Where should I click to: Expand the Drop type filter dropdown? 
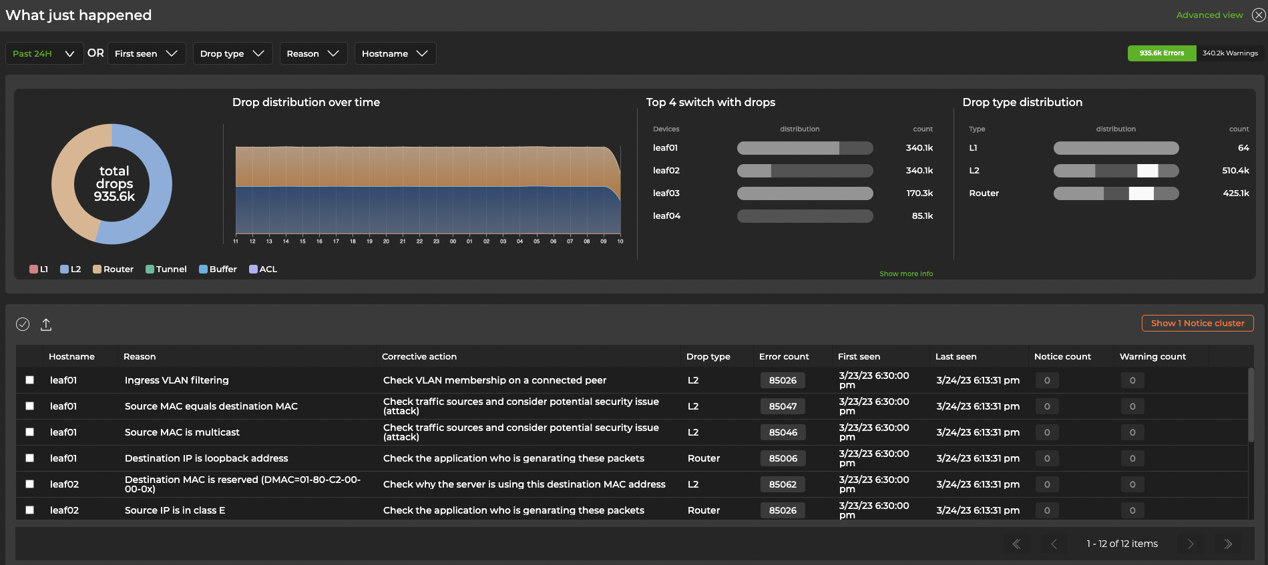232,53
